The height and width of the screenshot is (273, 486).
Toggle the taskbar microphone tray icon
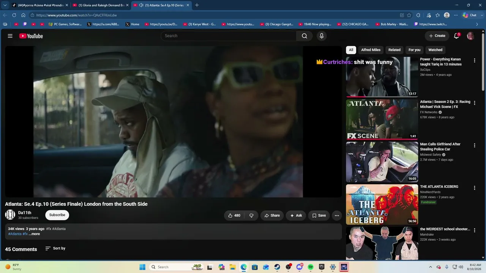pos(447,267)
